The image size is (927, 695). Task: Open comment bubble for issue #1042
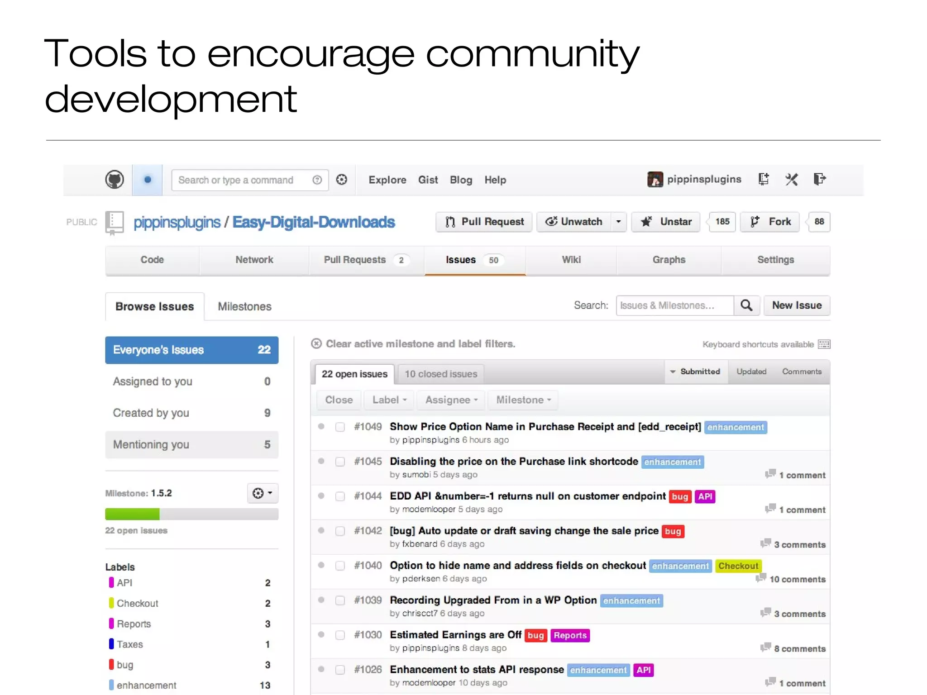pyautogui.click(x=765, y=543)
